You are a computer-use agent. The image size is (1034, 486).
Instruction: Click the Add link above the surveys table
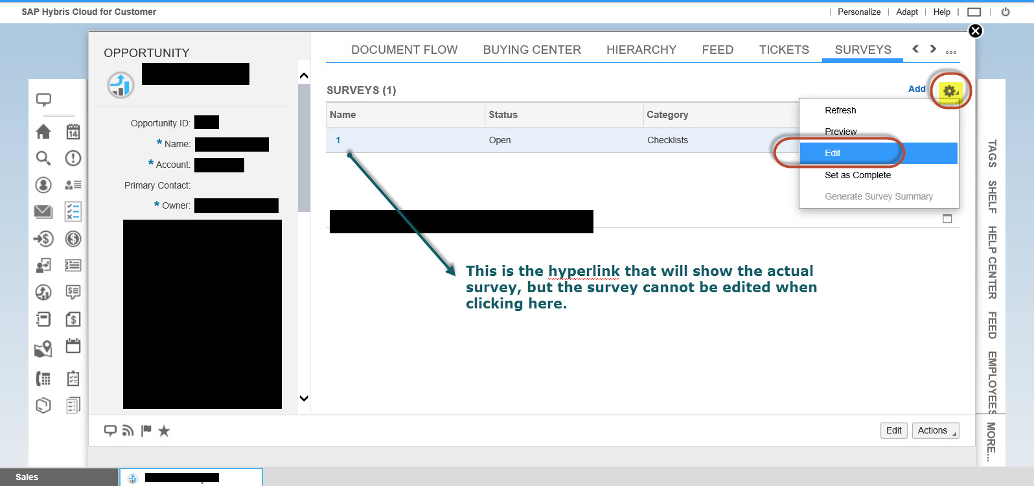(917, 89)
